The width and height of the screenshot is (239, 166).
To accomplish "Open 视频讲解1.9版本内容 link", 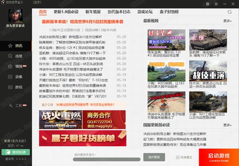I will coord(101,30).
